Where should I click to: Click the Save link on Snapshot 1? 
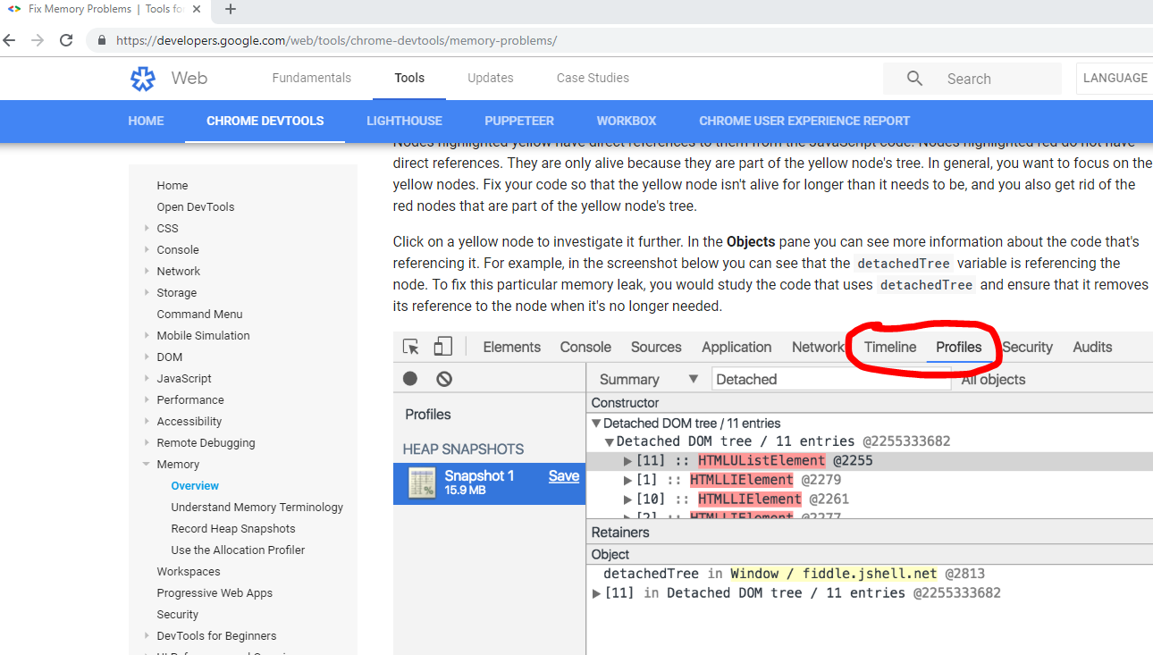563,476
